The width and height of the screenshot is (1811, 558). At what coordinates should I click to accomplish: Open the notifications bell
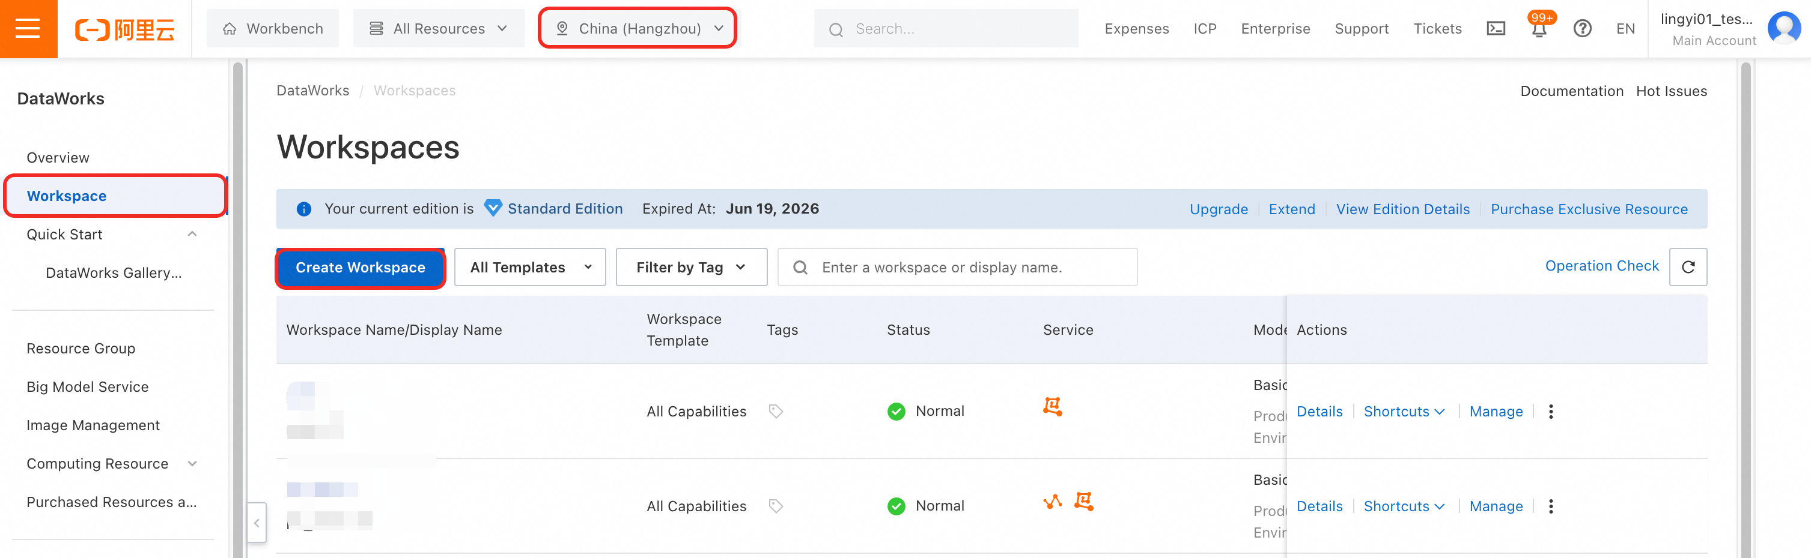[1539, 29]
